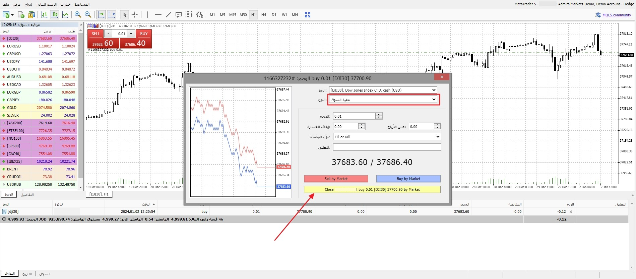Open the Fibonacci grid objects icon
The height and width of the screenshot is (279, 636).
tap(189, 15)
